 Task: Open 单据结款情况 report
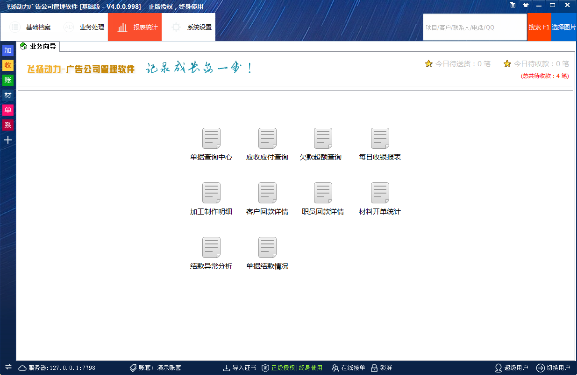click(x=267, y=248)
